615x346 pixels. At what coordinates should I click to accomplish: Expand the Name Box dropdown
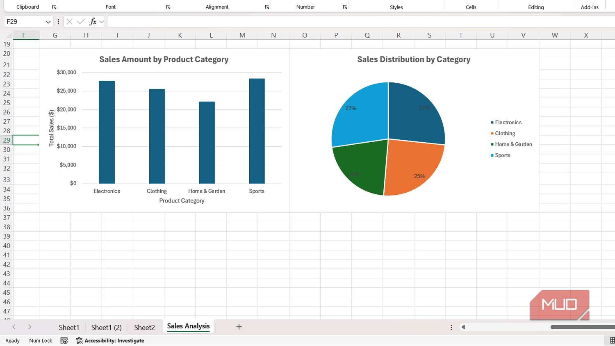tap(48, 22)
